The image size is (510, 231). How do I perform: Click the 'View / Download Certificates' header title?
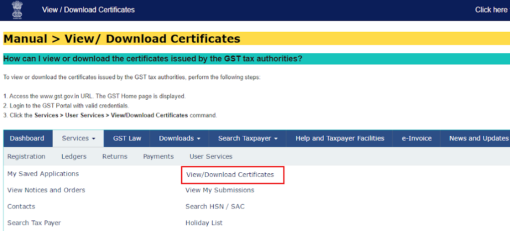click(x=88, y=10)
